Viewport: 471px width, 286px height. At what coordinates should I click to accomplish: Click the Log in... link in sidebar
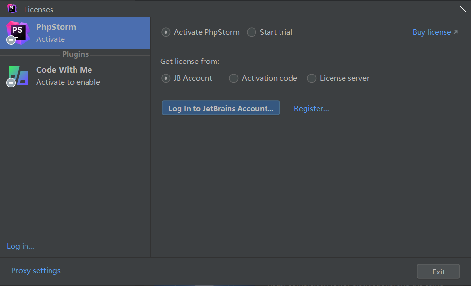tap(20, 246)
